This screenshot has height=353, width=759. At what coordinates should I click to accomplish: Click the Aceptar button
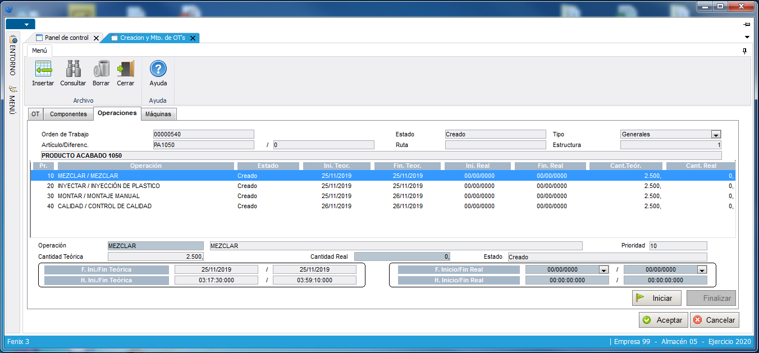pos(663,320)
